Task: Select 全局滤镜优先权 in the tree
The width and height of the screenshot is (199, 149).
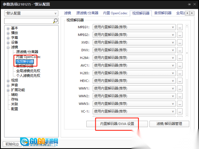Action: (x=28, y=71)
